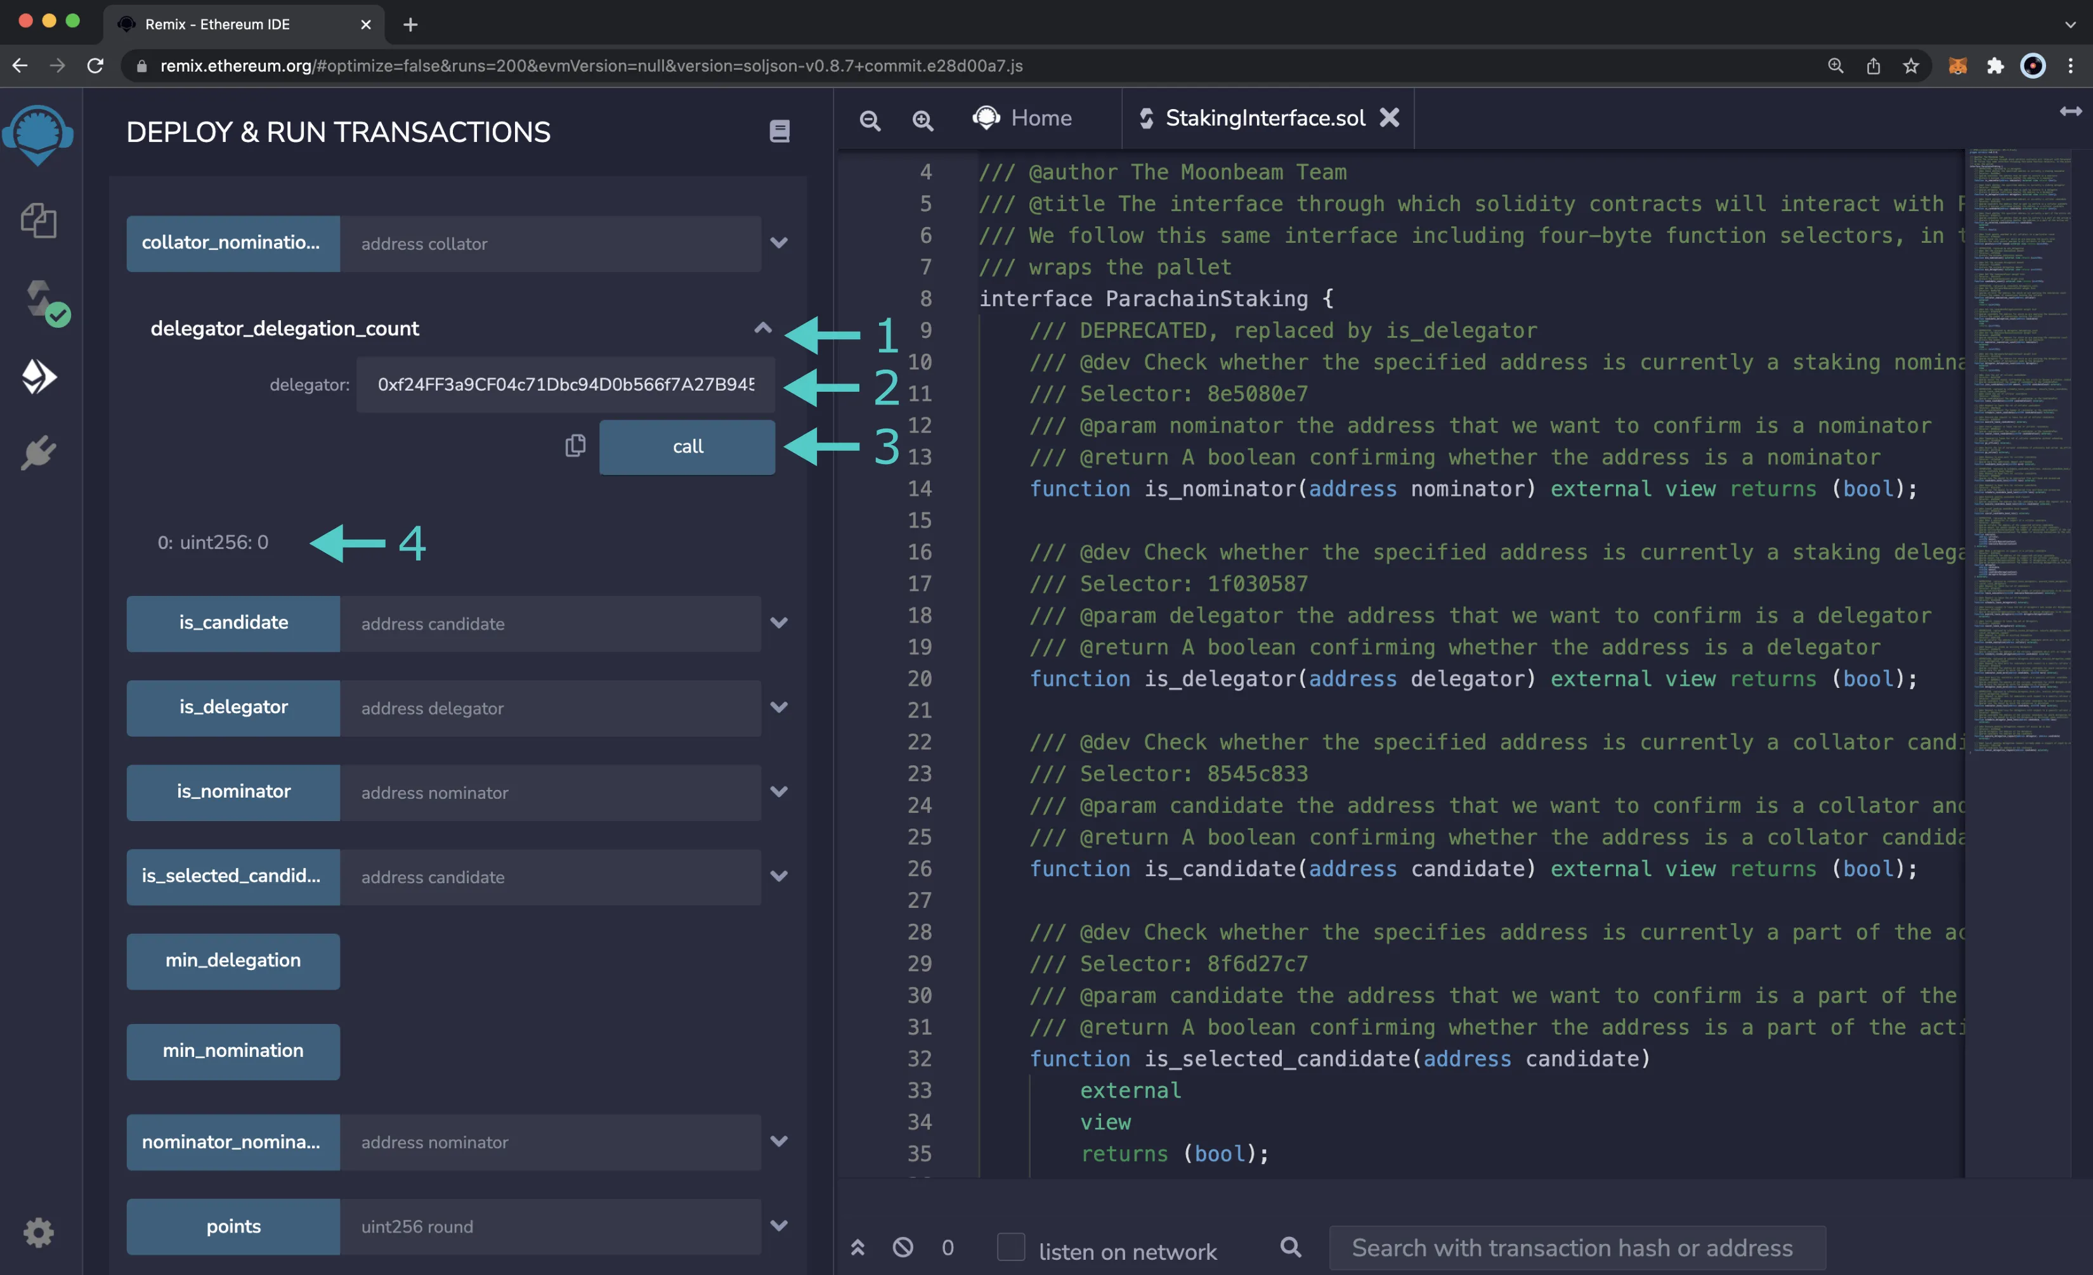
Task: Zoom out the editor font
Action: (x=870, y=120)
